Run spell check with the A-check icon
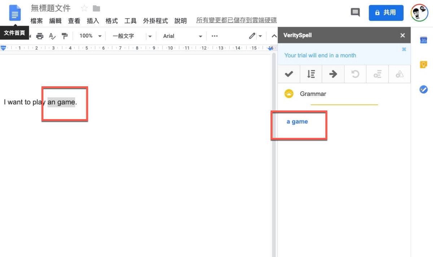 (x=52, y=36)
